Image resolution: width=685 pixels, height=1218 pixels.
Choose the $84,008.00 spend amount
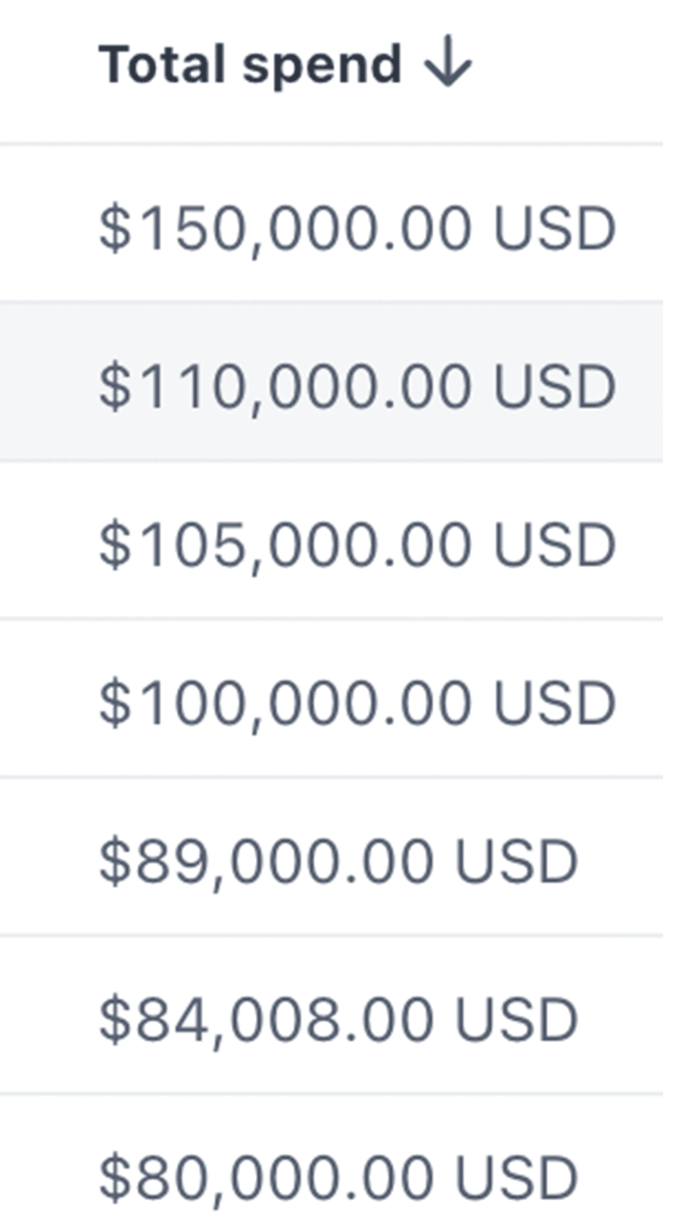tap(266, 1019)
